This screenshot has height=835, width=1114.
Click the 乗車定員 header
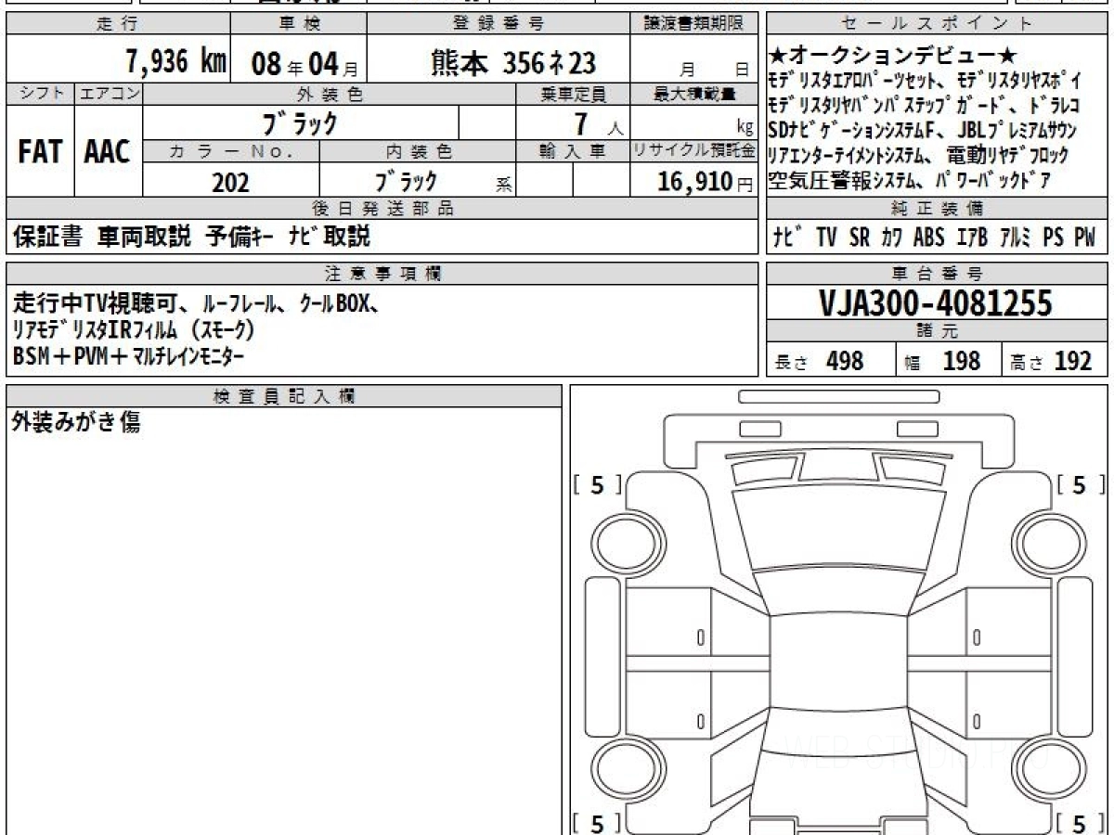(573, 94)
